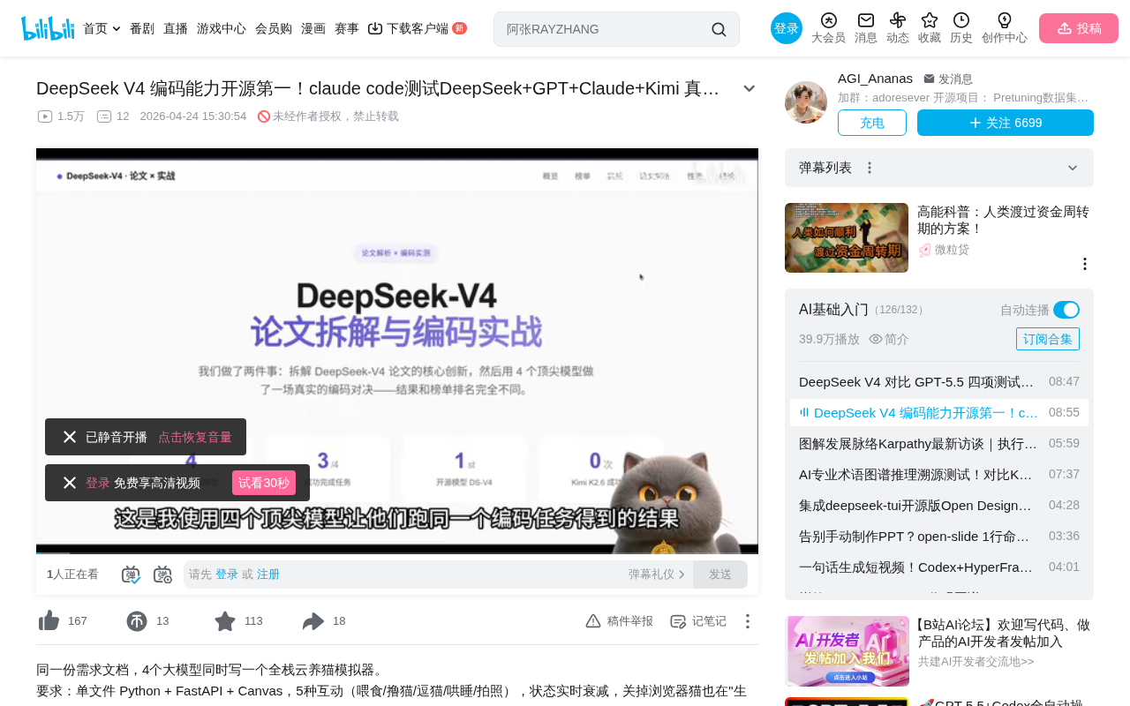Open B站AI论坛 banner thumbnail
Screen dimensions: 1130x706
(x=847, y=651)
